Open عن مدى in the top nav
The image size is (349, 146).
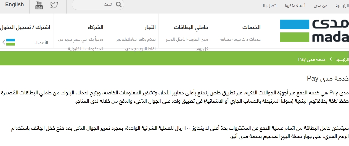(321, 6)
